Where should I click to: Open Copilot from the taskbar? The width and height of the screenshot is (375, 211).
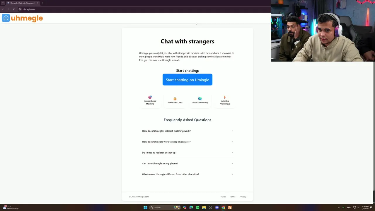tap(185, 207)
